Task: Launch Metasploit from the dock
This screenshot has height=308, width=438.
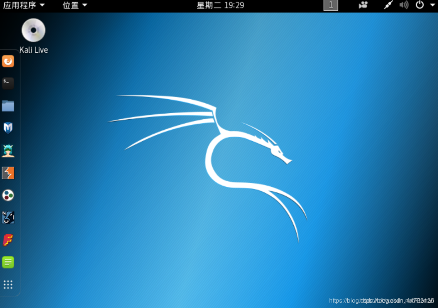Action: (8, 128)
